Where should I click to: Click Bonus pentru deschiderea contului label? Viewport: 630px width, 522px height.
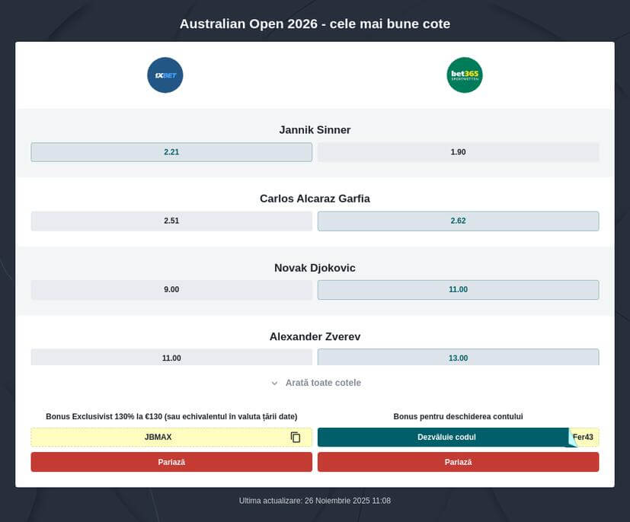click(x=458, y=417)
